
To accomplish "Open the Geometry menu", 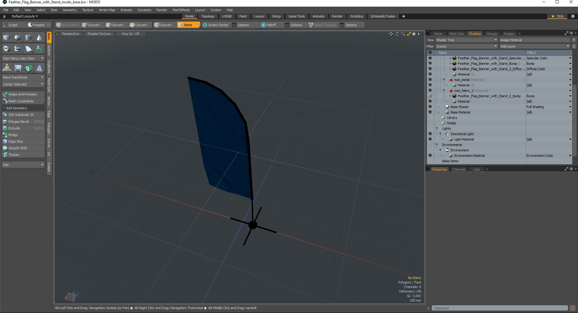I will (70, 10).
